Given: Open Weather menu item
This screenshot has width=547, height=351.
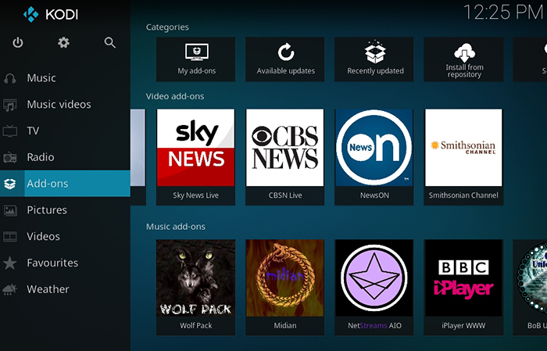Looking at the screenshot, I should point(65,289).
